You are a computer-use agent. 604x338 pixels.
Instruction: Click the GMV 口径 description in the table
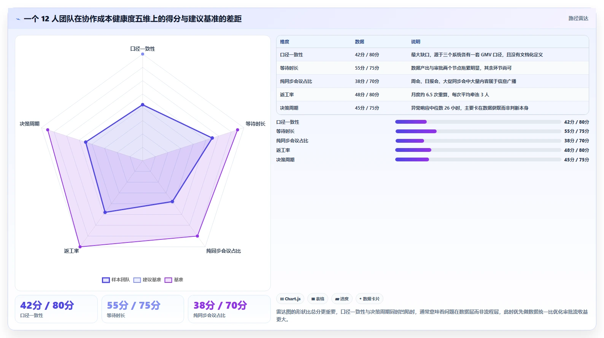[x=477, y=55]
